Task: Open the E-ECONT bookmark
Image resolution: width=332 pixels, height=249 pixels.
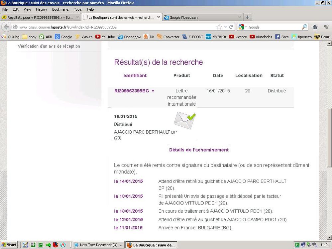Action: [x=193, y=37]
